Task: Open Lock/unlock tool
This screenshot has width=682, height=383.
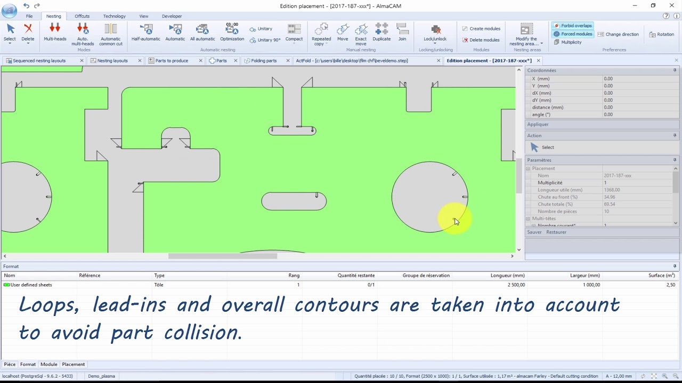Action: [435, 33]
